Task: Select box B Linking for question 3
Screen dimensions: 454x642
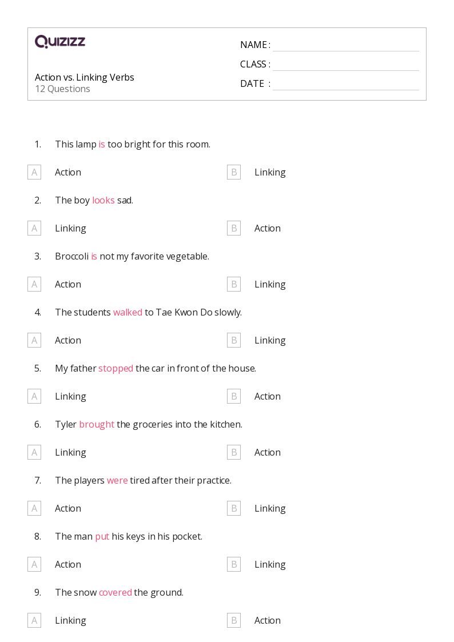Action: click(234, 284)
